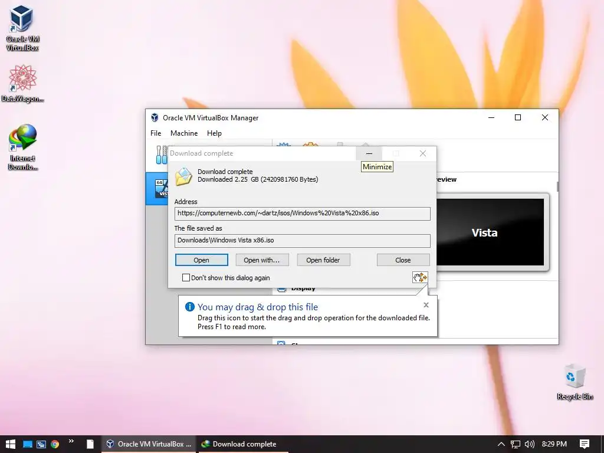Screen dimensions: 604x453
Task: Open the Recycle Bin on the desktop
Action: (x=575, y=382)
